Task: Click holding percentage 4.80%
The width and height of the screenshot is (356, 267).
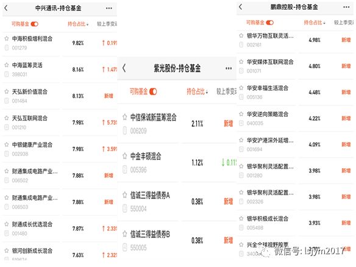Action: pos(315,66)
